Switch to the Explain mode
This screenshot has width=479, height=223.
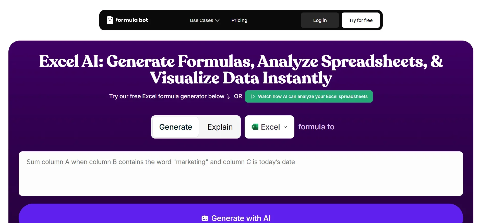(x=220, y=127)
